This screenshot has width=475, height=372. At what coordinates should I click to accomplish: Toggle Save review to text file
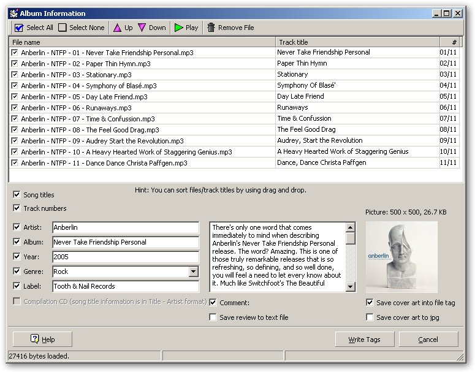click(x=213, y=317)
